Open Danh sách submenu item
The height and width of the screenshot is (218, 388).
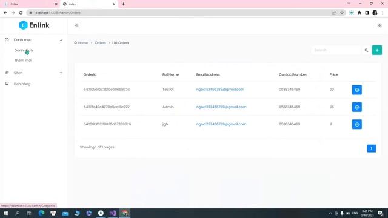(x=24, y=50)
